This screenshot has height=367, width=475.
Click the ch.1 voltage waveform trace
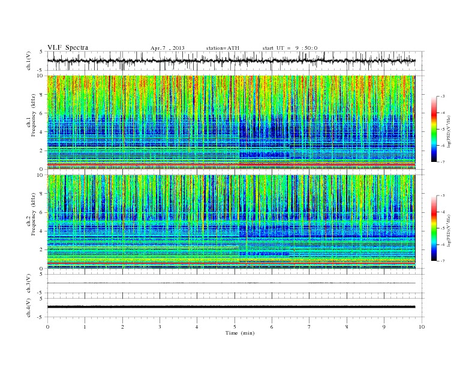click(231, 61)
